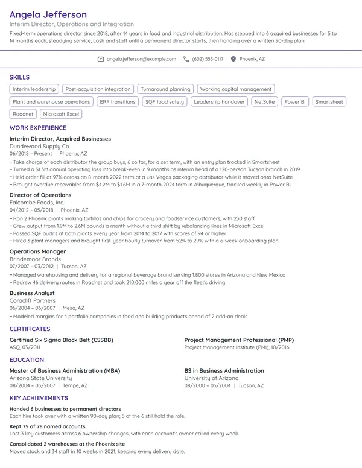This screenshot has height=468, width=362.
Task: Click the Angela Jefferson name heading
Action: 48,14
